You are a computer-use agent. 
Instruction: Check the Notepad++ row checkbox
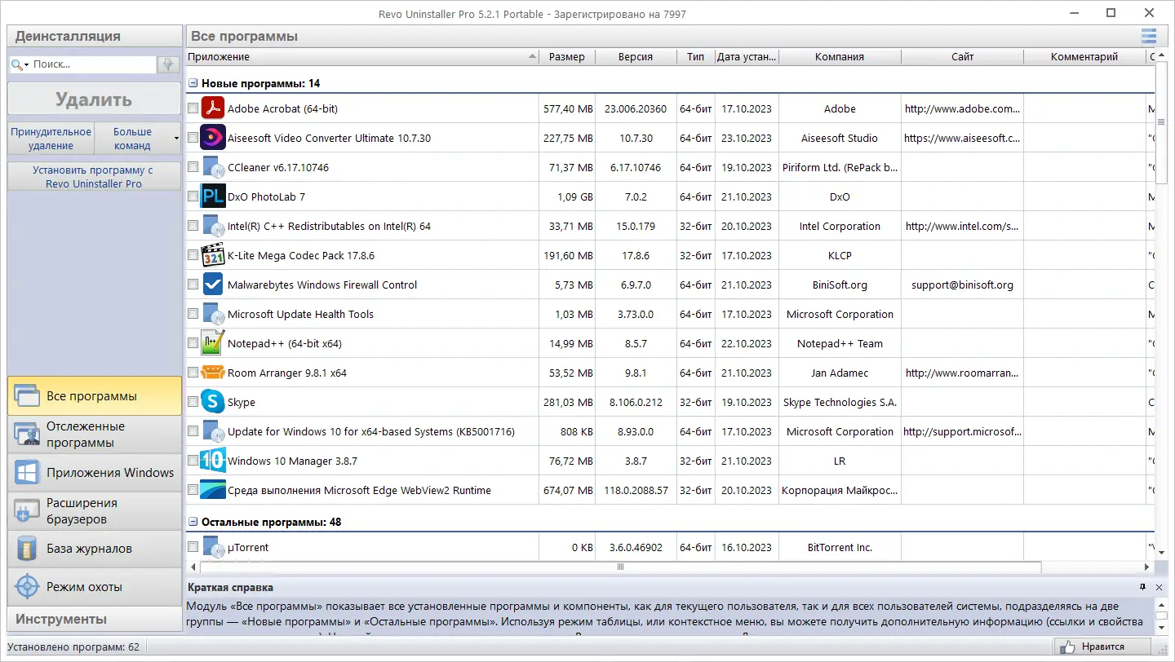point(193,343)
